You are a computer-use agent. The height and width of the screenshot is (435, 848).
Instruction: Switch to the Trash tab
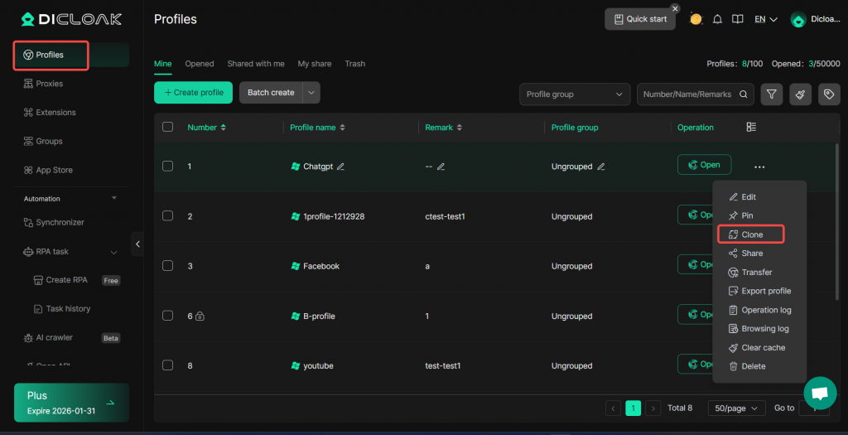pyautogui.click(x=354, y=64)
